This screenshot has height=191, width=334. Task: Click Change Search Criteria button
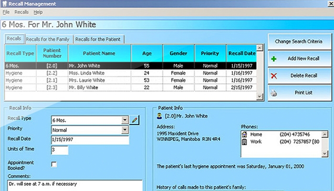coord(298,42)
